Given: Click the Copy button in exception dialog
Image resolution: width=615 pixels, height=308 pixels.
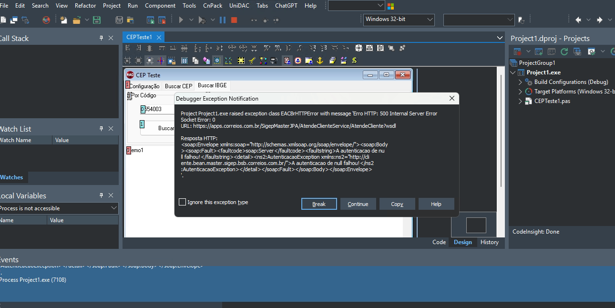Looking at the screenshot, I should (397, 204).
